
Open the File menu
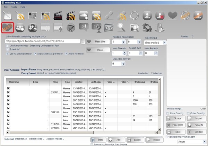click(6, 7)
